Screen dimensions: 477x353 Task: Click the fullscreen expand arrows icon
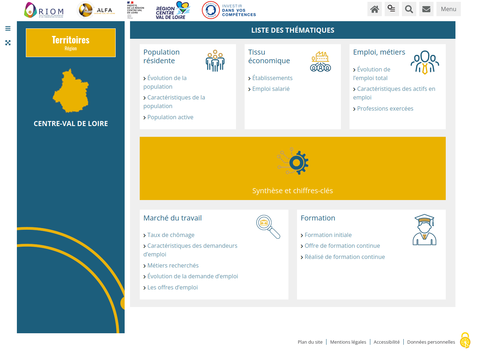pyautogui.click(x=8, y=43)
